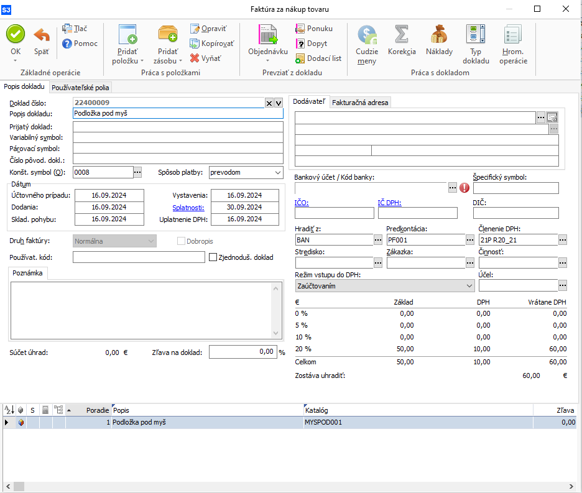
Task: Click the Korekcia sigma icon
Action: (402, 34)
